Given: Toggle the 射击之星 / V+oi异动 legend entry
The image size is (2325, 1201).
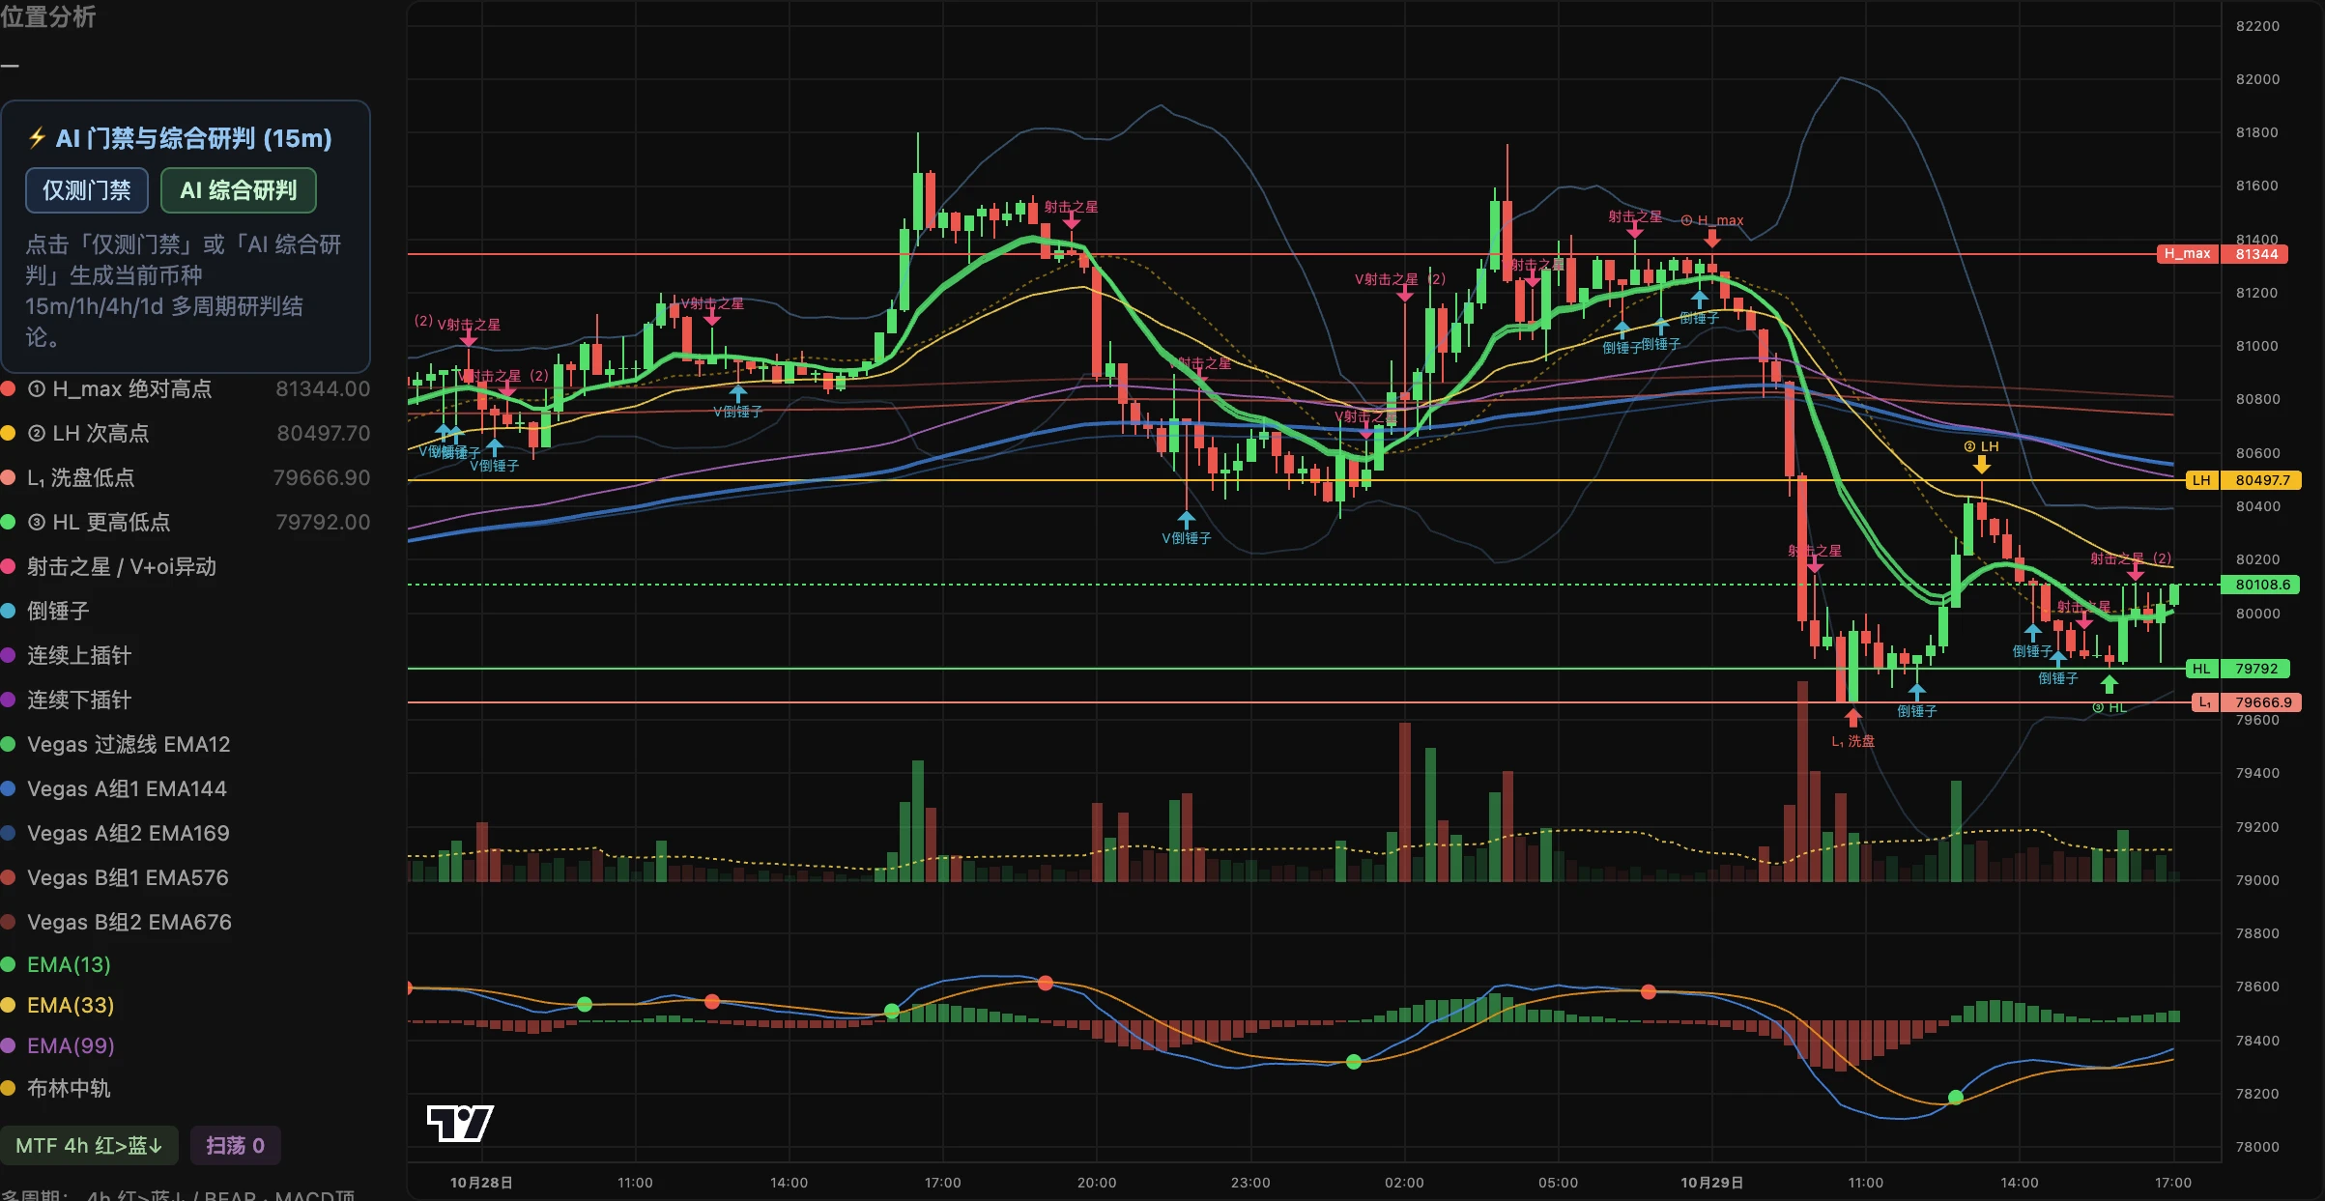Looking at the screenshot, I should tap(108, 567).
